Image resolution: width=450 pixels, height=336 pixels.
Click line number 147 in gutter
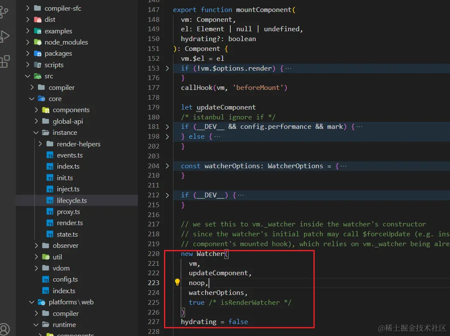pyautogui.click(x=154, y=10)
